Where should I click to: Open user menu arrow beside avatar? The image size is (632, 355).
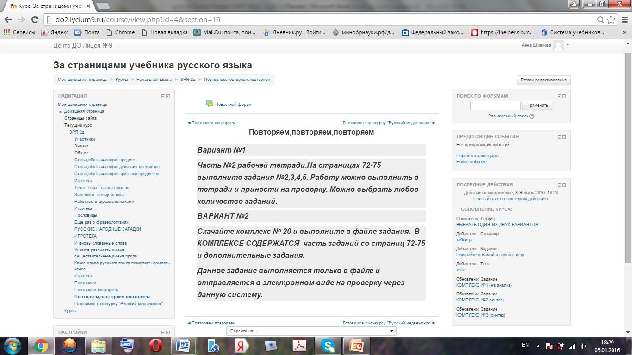[568, 45]
